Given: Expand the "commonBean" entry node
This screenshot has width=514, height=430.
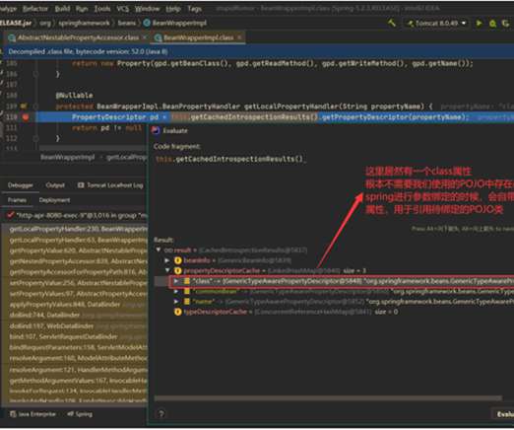Looking at the screenshot, I should (176, 291).
